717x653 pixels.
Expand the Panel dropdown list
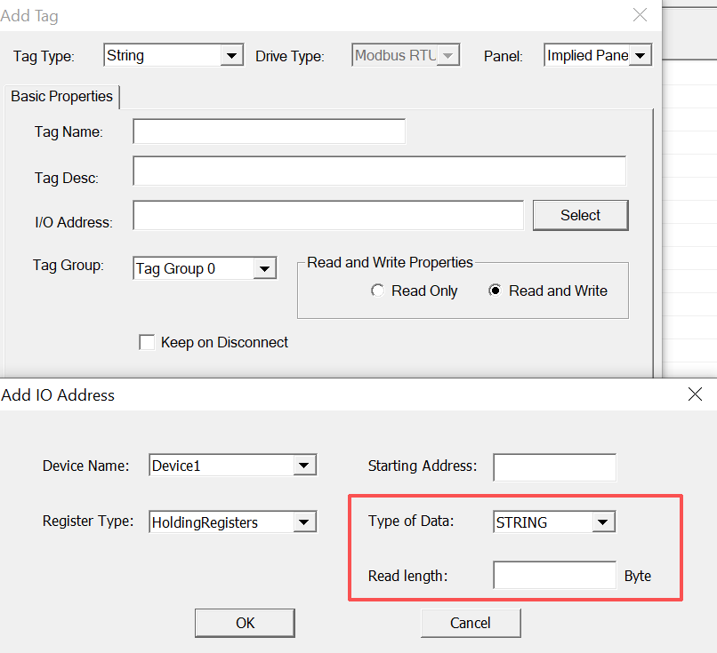pyautogui.click(x=641, y=56)
